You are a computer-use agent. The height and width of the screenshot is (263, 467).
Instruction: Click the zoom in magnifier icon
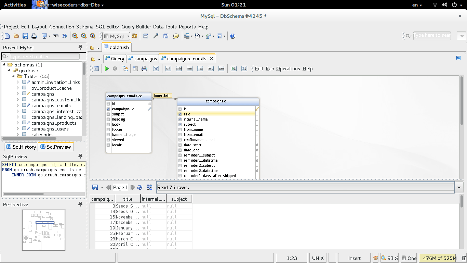click(75, 36)
